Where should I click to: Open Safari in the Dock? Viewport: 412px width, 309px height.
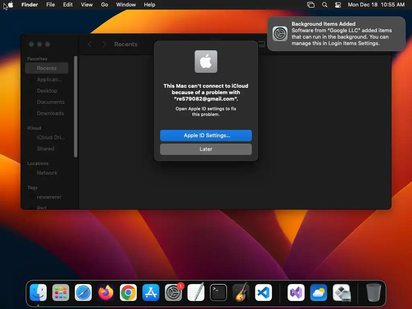click(83, 293)
